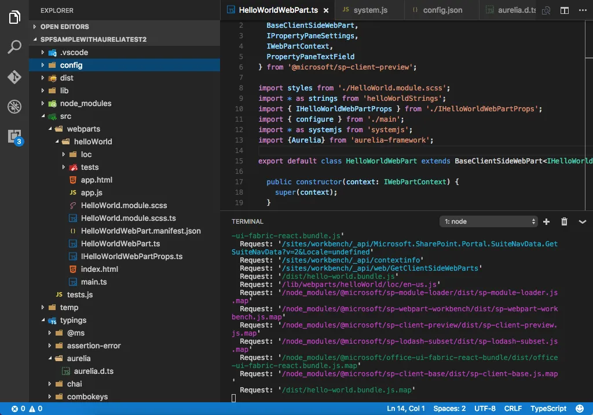
Task: Kill terminal with trash icon
Action: (564, 221)
